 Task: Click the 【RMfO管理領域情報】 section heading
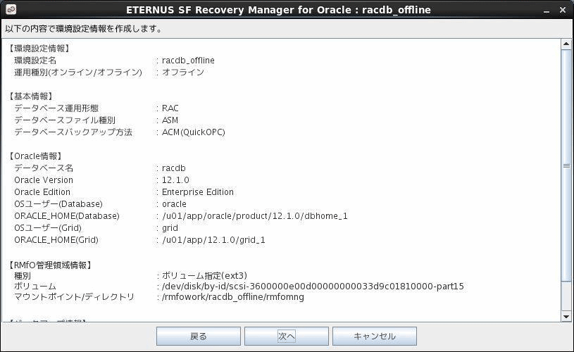[50, 265]
